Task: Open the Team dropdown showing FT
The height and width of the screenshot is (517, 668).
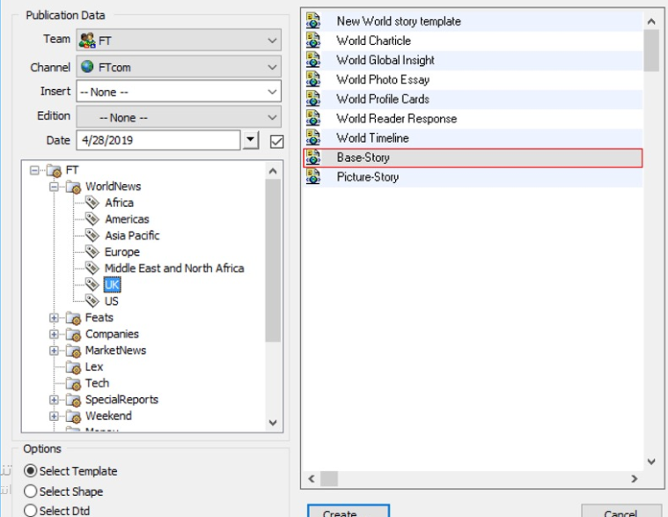Action: 178,41
